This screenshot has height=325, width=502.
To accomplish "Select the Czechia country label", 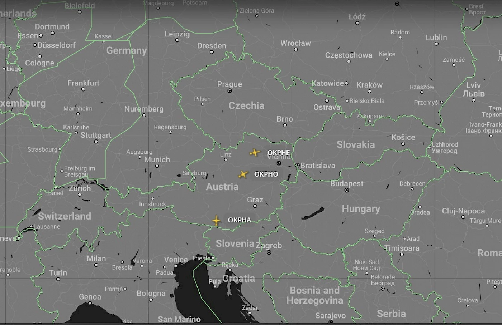I will point(246,105).
